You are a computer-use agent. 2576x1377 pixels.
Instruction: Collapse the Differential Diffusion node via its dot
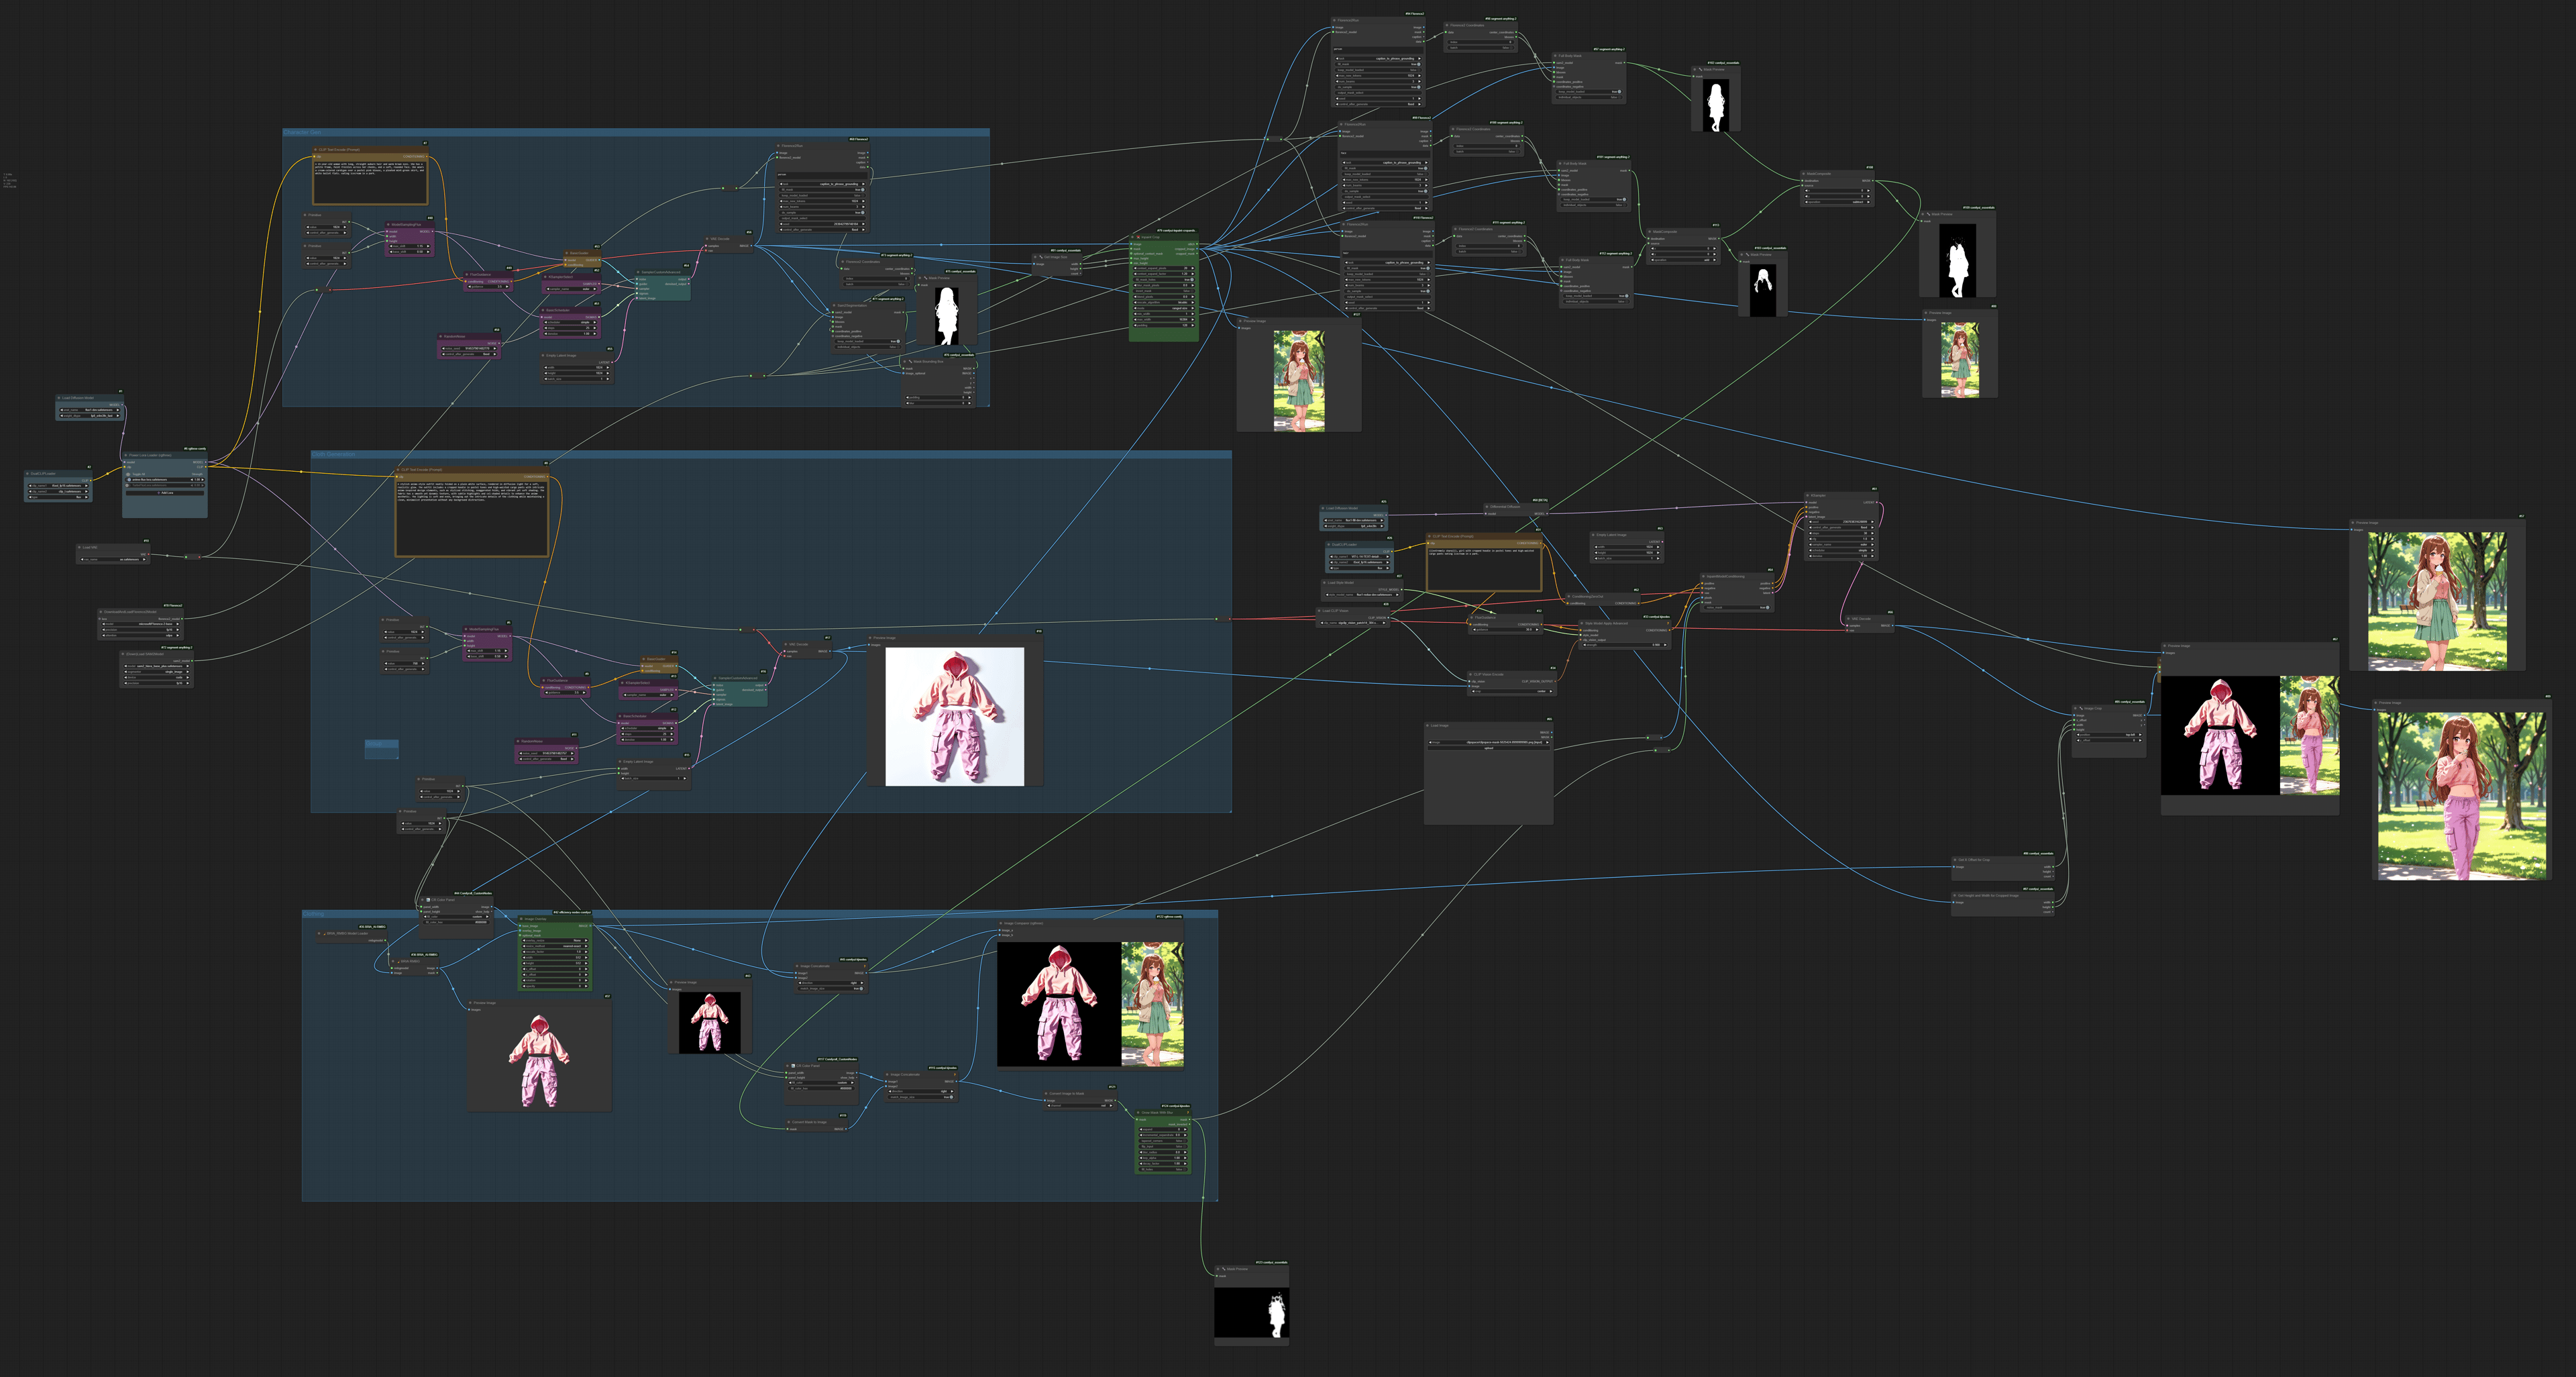[x=1487, y=507]
